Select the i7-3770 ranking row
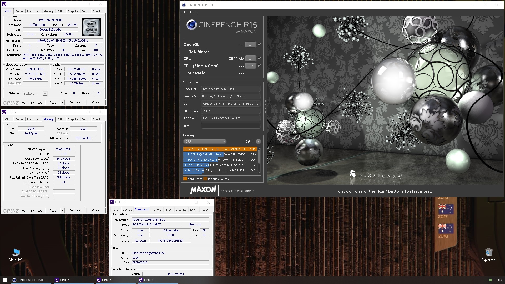Image resolution: width=505 pixels, height=284 pixels. point(220,170)
